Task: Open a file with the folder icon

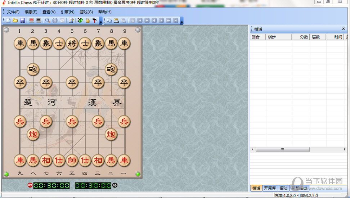Action: tap(15, 21)
